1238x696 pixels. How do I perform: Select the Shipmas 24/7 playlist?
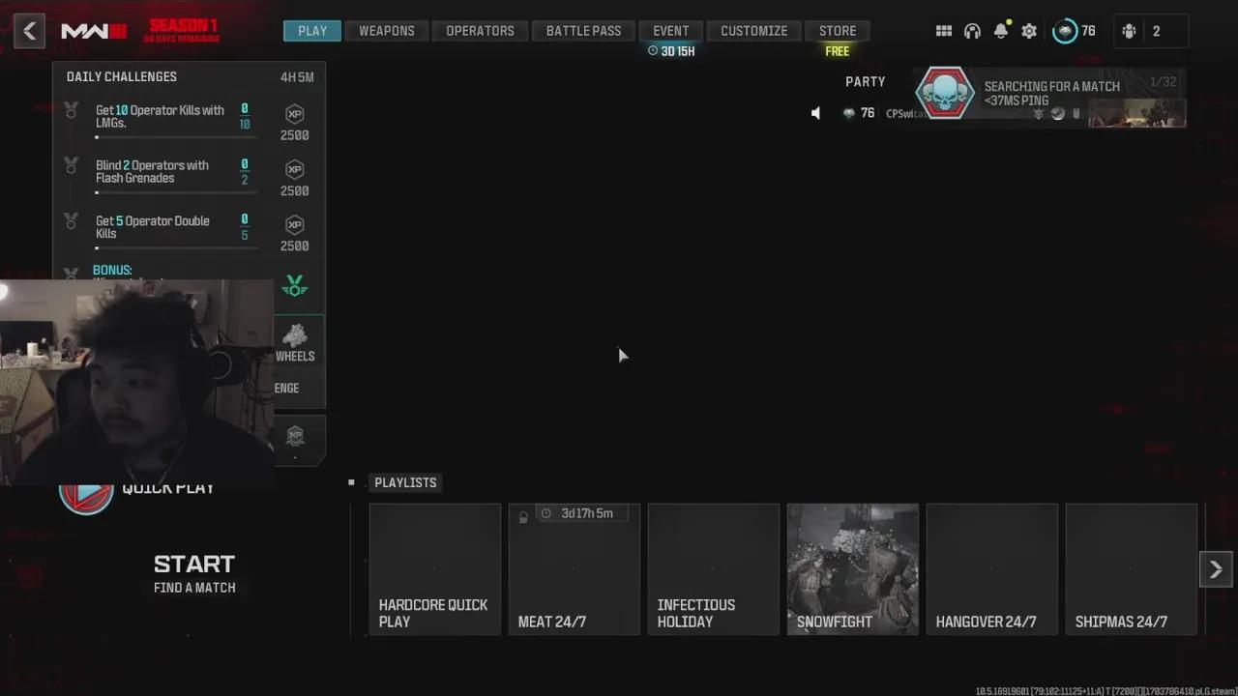tap(1132, 569)
